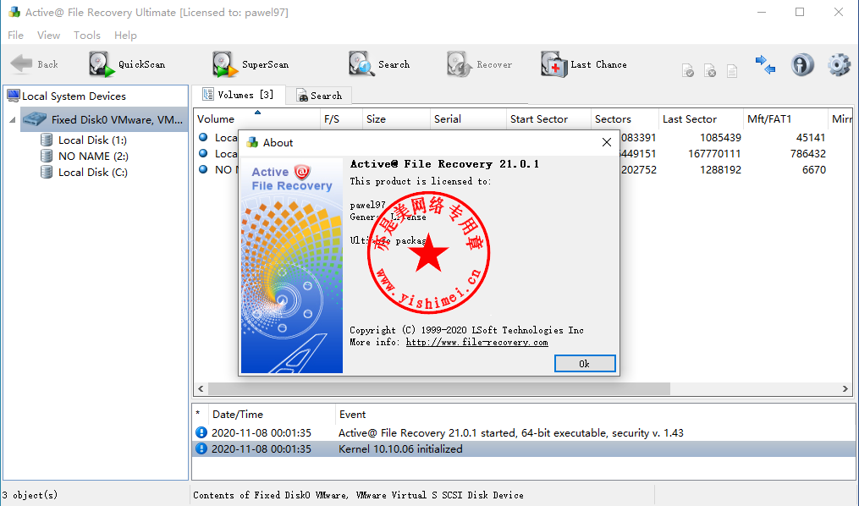Click Mft/FAT1 value 45141

(x=810, y=137)
